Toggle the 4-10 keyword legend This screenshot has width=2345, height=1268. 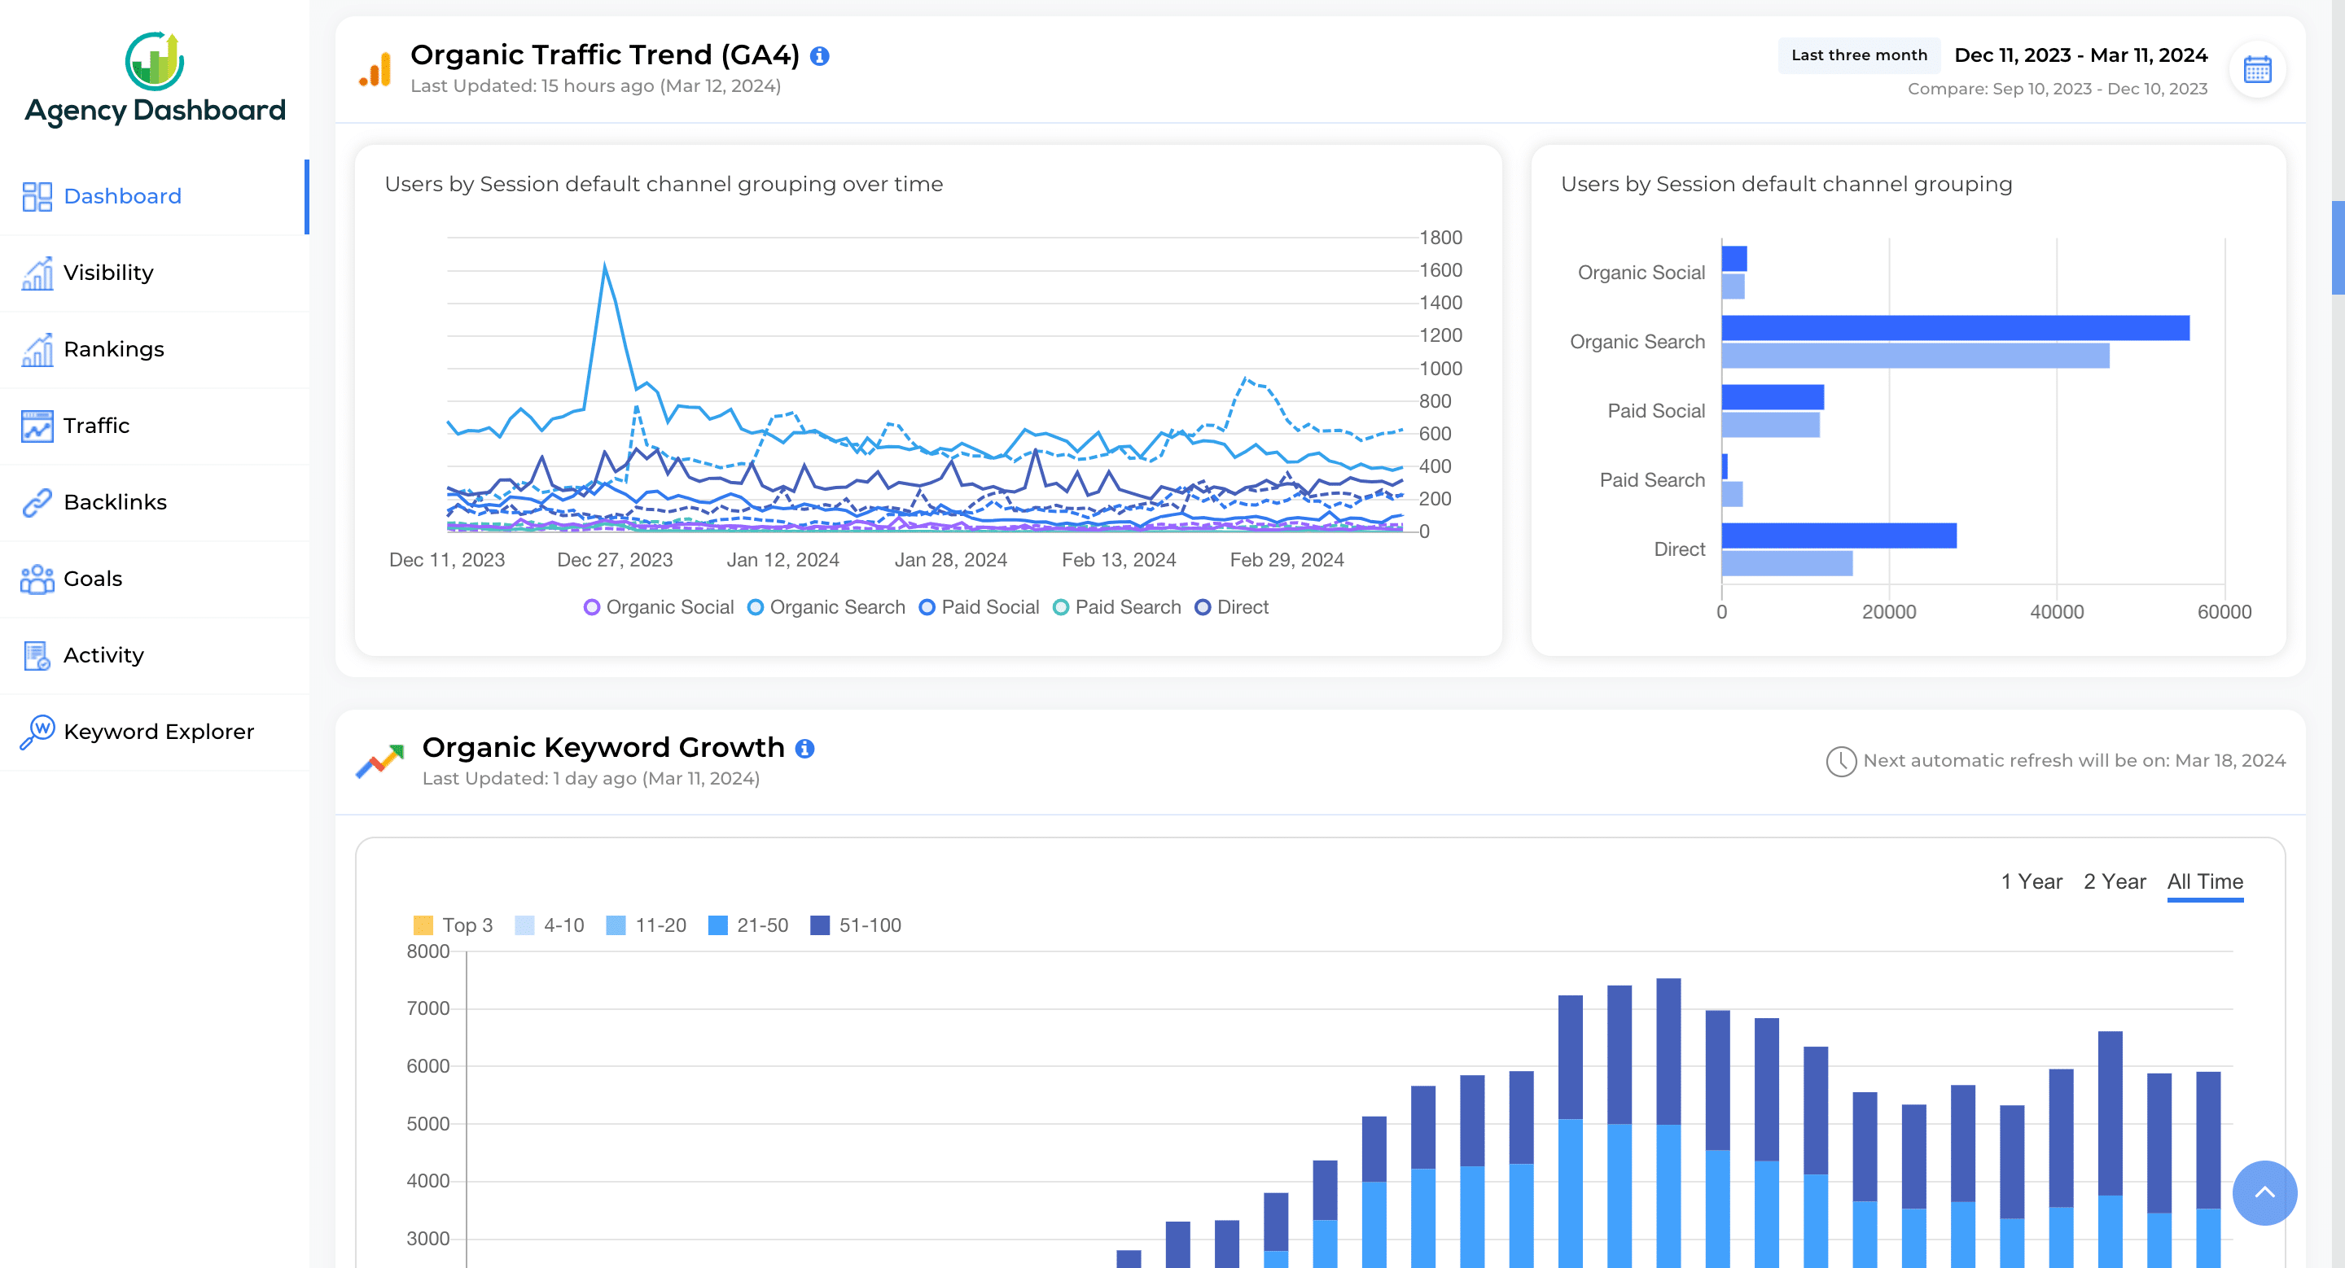(549, 925)
